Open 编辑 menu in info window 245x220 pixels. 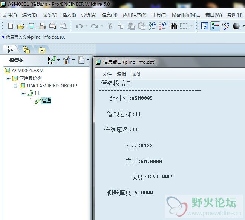(121, 74)
